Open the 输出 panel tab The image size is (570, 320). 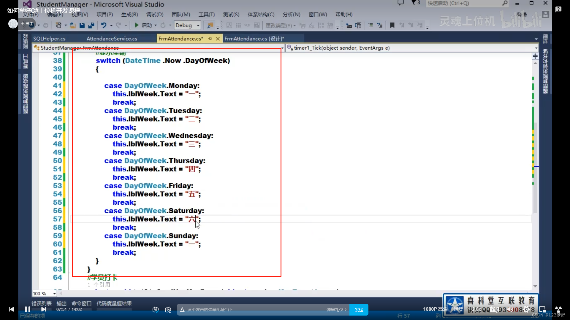point(61,303)
